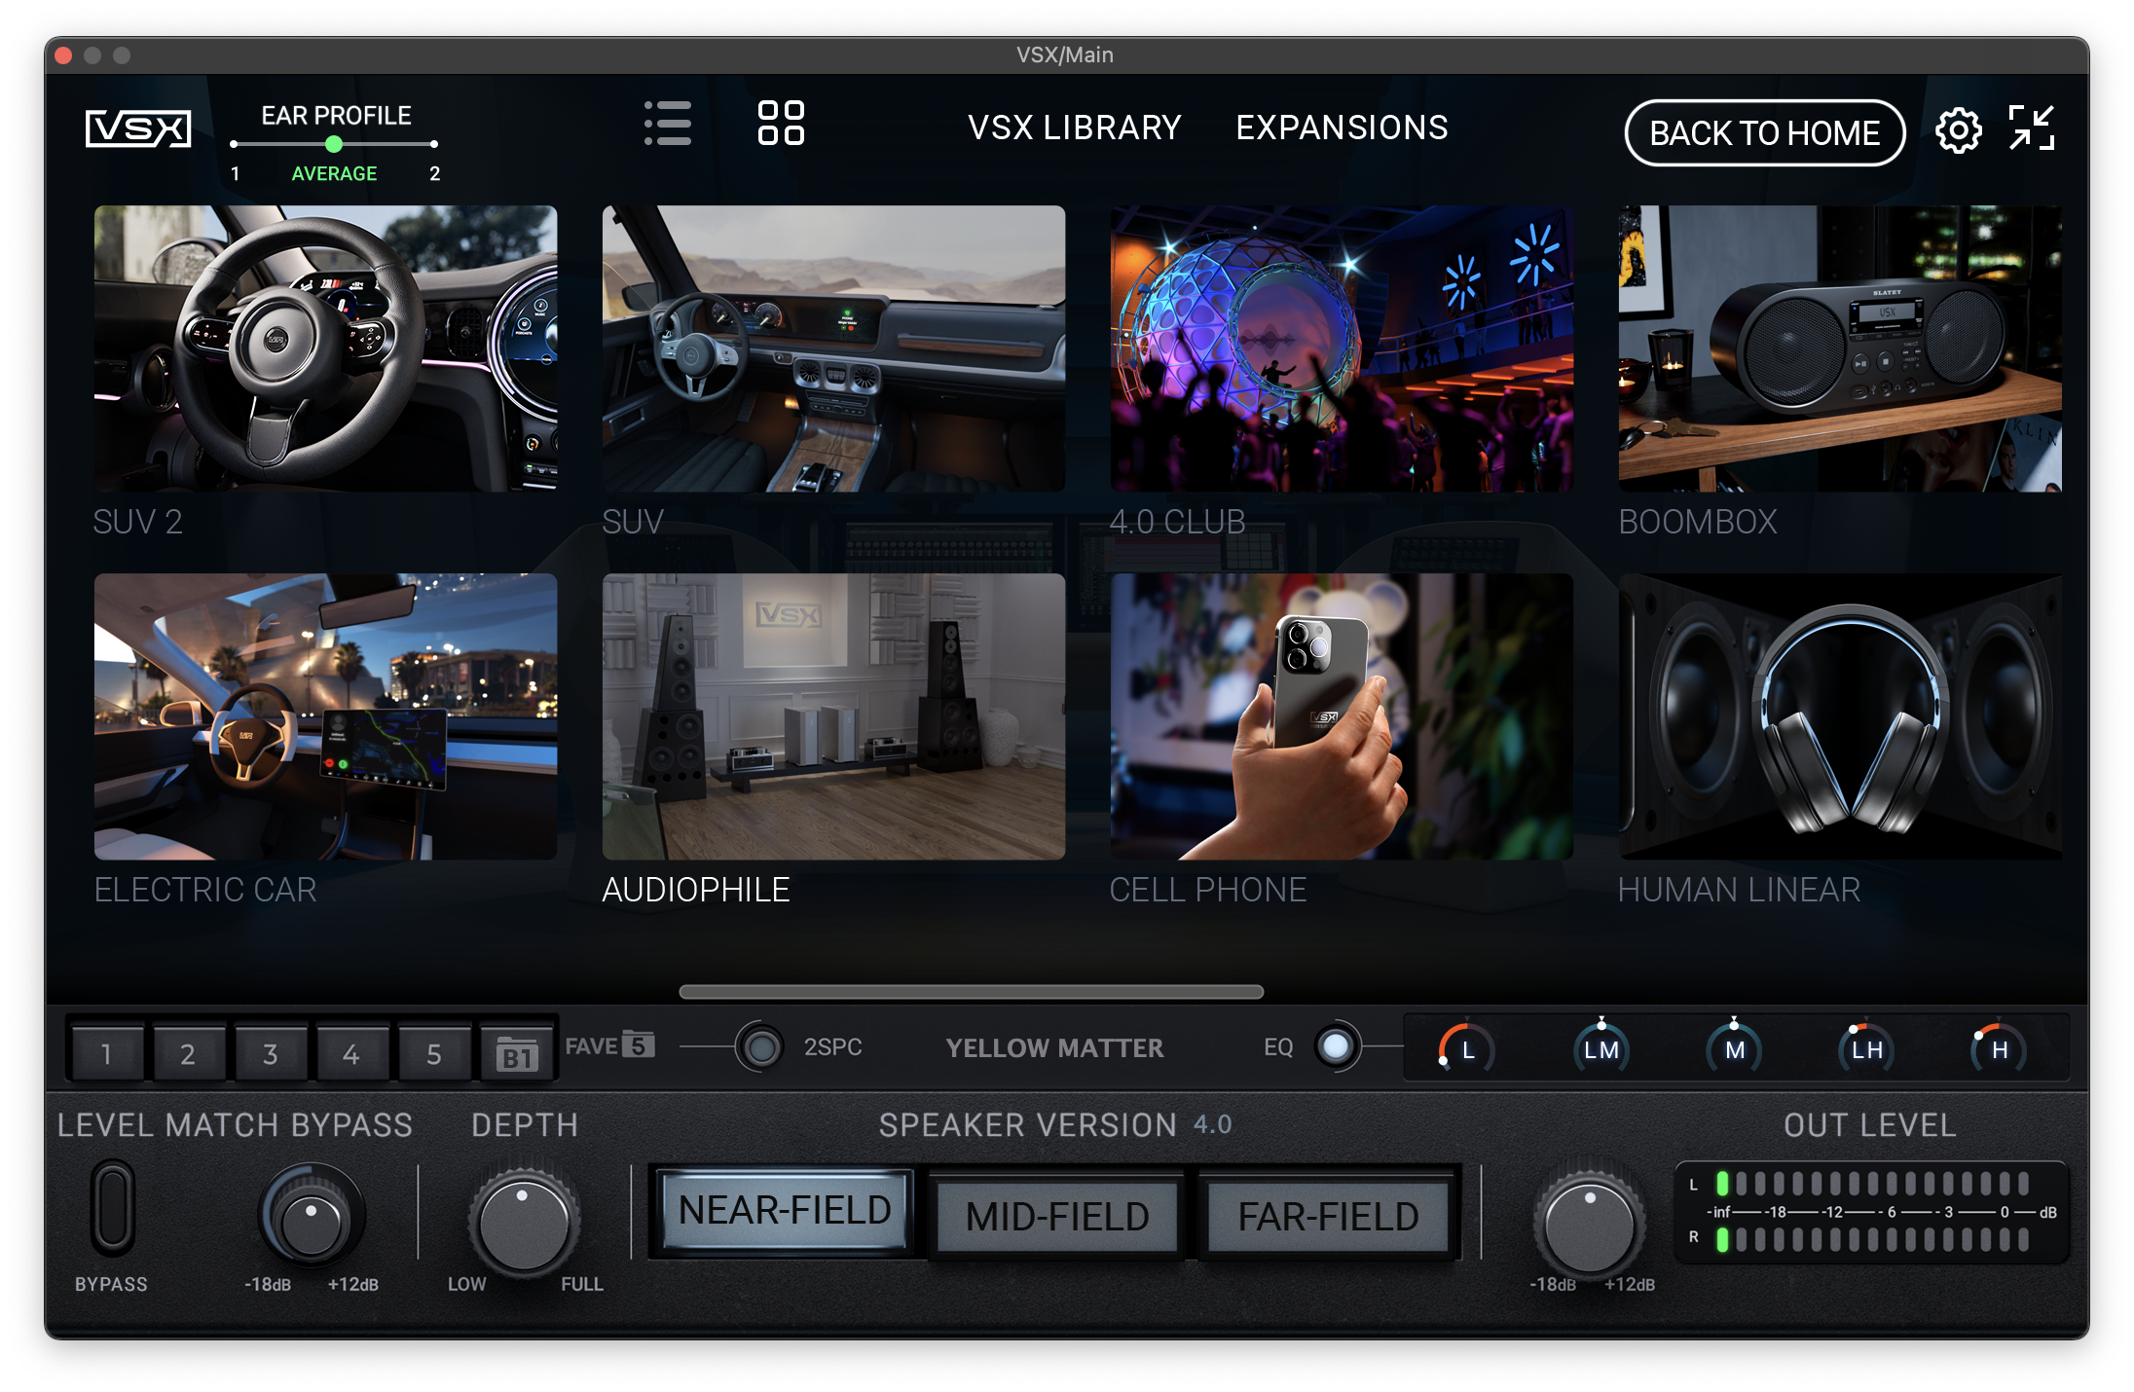The width and height of the screenshot is (2134, 1392).
Task: Open the Expansions tab
Action: click(1342, 128)
